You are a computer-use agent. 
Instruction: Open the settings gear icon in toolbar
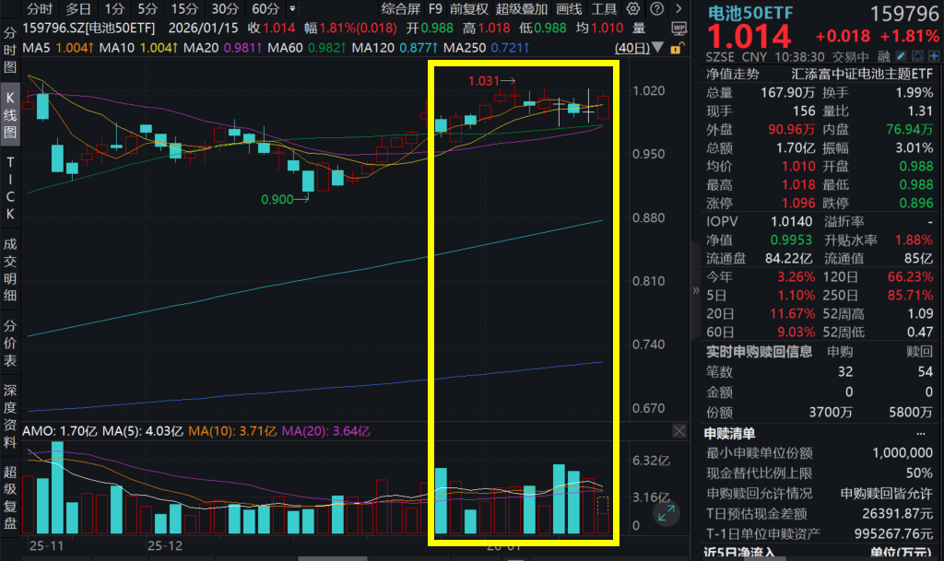click(632, 7)
